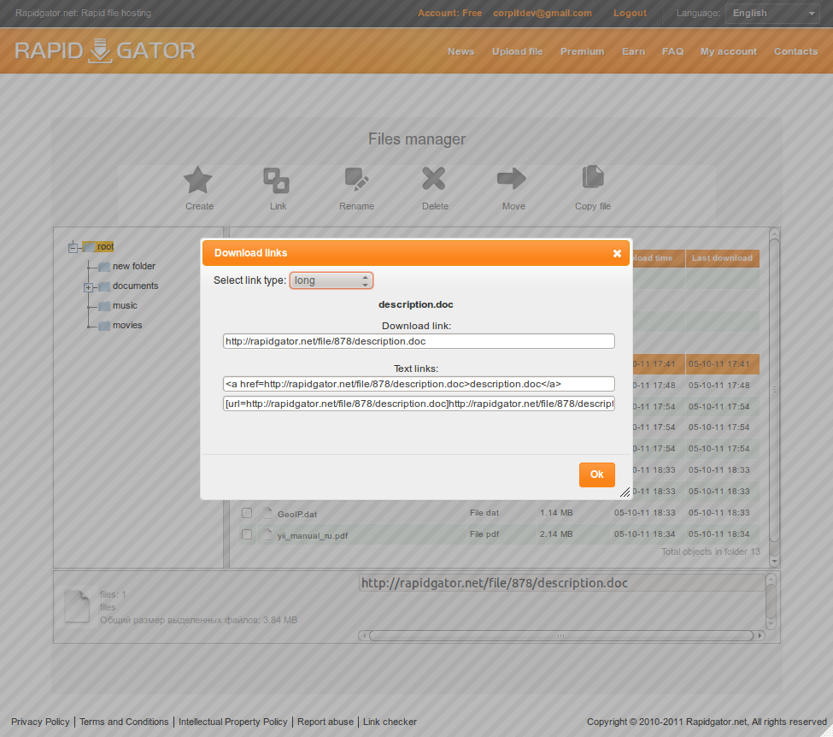833x737 pixels.
Task: Open the music folder
Action: [125, 305]
